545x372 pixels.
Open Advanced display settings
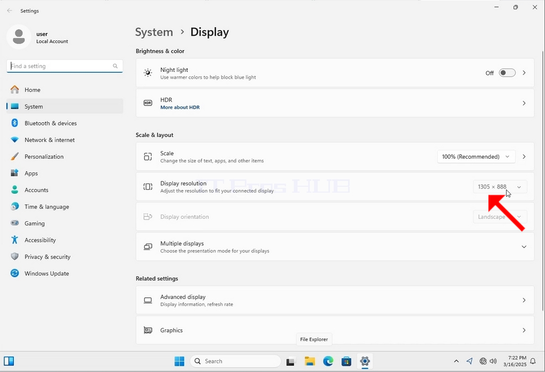(335, 300)
